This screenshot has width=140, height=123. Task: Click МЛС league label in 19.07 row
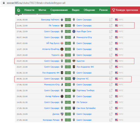click(x=121, y=55)
